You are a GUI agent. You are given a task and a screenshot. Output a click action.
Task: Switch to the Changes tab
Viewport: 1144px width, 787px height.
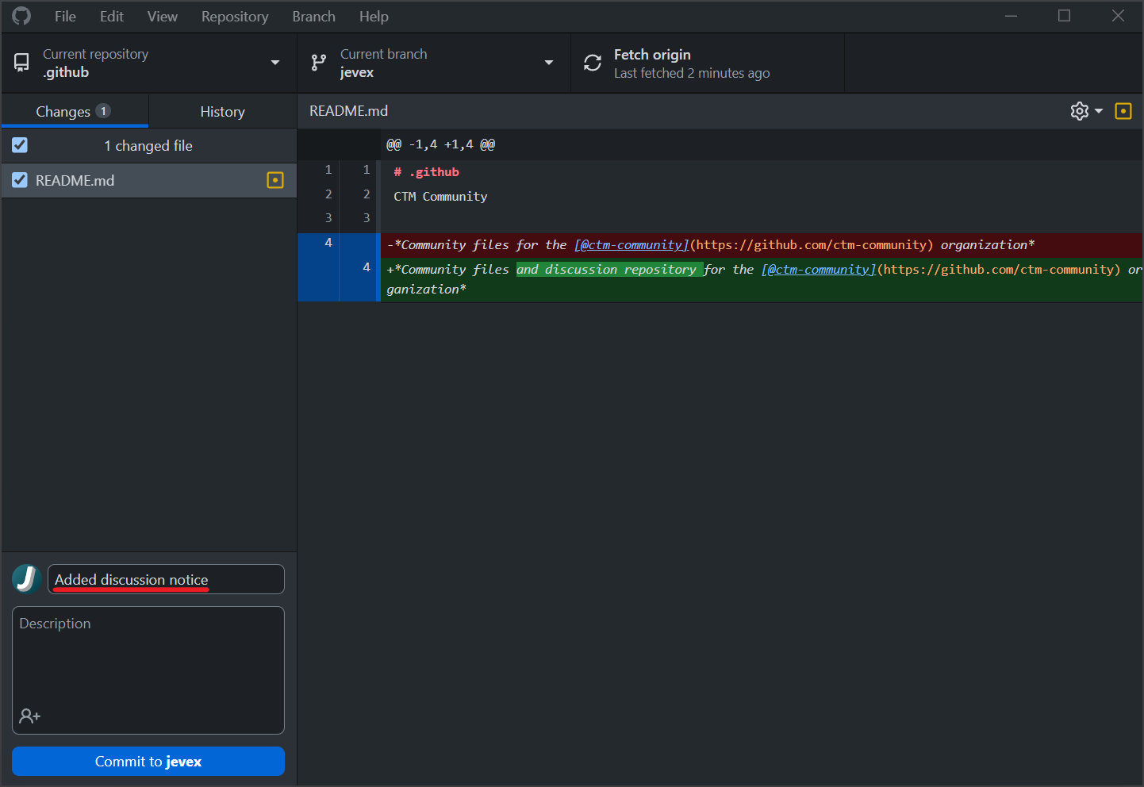tap(75, 111)
